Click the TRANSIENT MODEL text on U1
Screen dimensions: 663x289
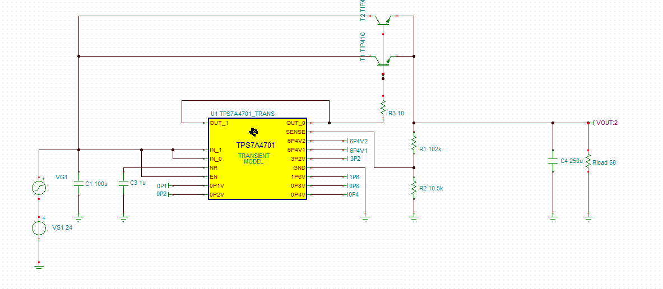coord(254,159)
